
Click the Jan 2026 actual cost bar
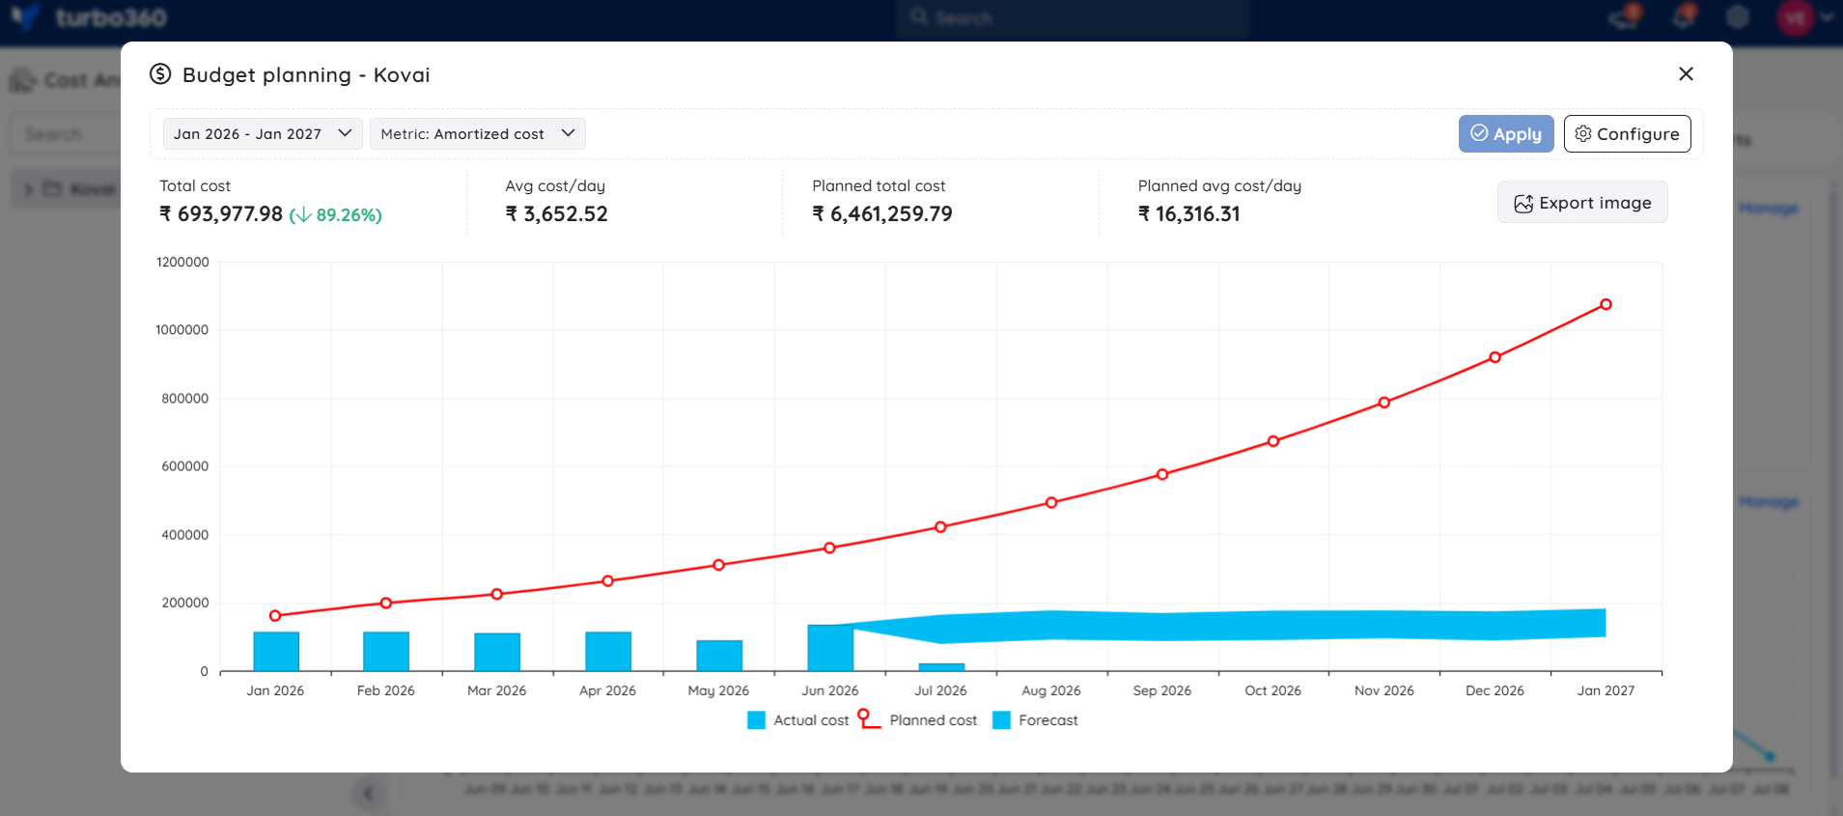pyautogui.click(x=276, y=651)
